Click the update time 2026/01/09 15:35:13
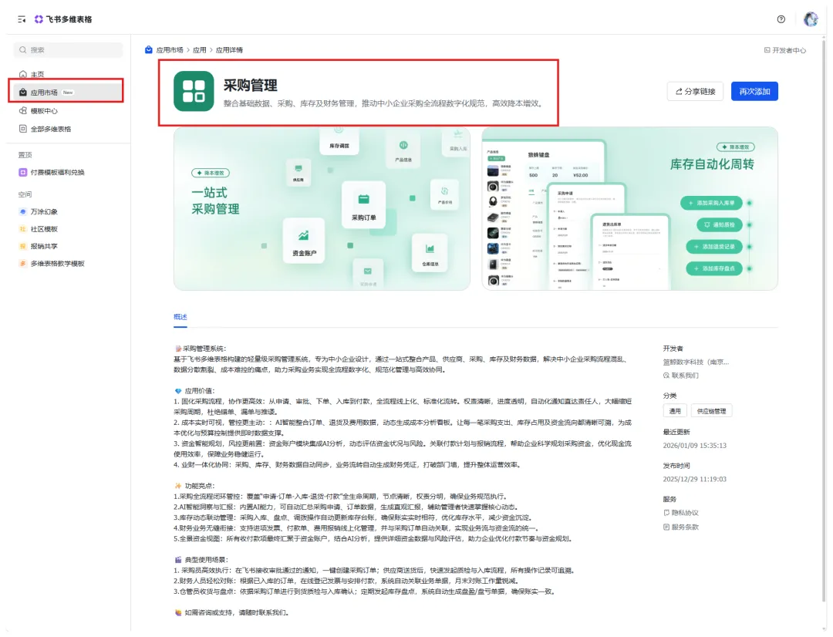The width and height of the screenshot is (833, 637). click(x=694, y=445)
